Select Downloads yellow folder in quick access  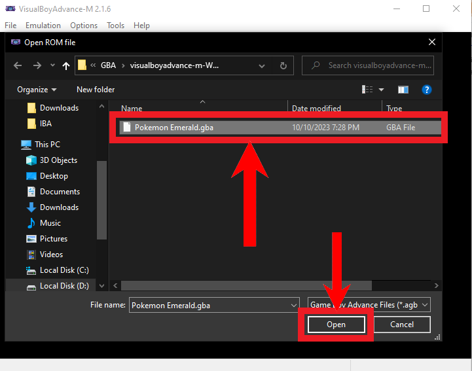[x=53, y=108]
